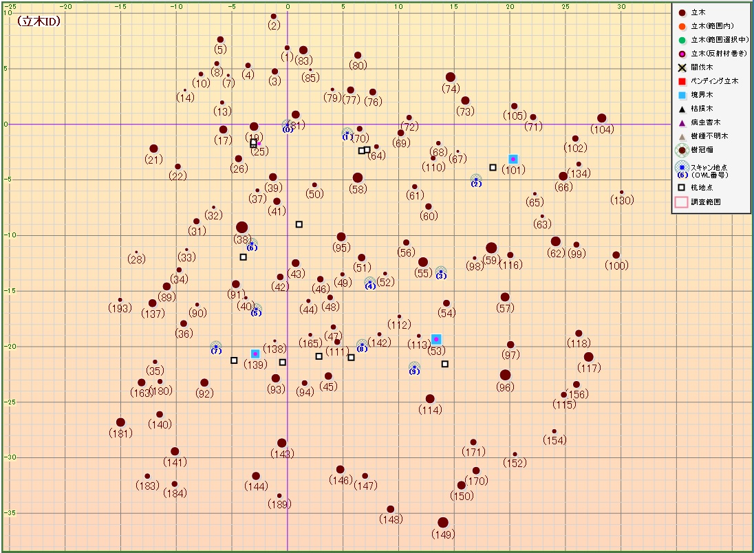Select tree marker 80
The height and width of the screenshot is (553, 754).
pos(357,55)
